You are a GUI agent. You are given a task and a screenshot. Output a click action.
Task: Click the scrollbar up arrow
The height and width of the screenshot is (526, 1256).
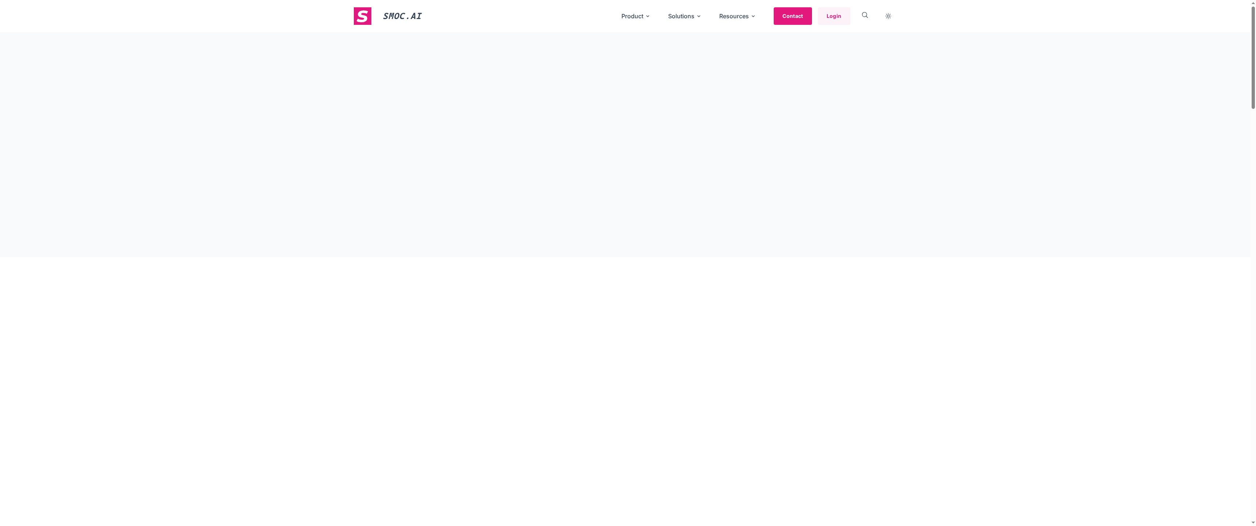(1253, 3)
